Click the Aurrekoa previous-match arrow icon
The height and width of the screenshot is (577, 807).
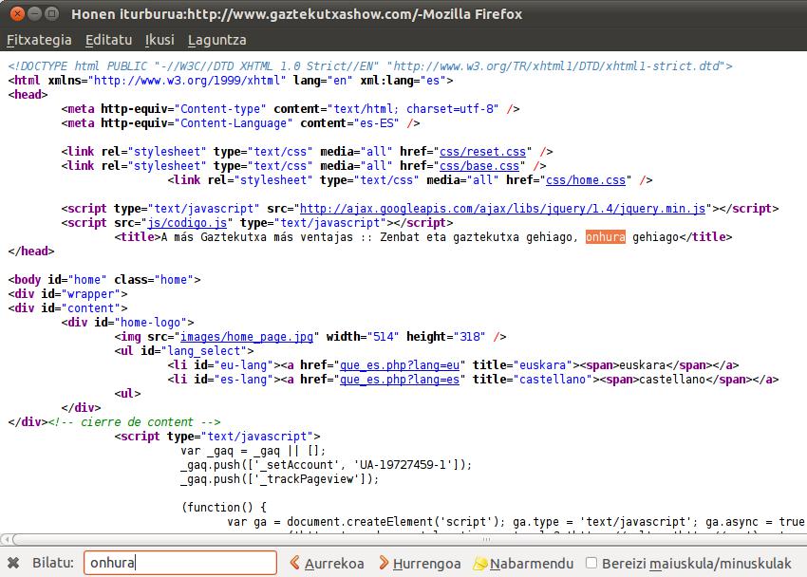tap(293, 563)
